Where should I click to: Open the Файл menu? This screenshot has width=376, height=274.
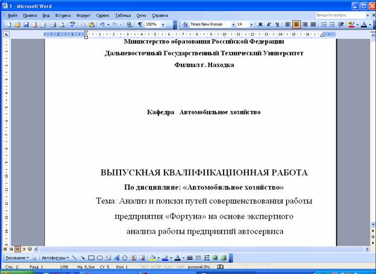13,15
